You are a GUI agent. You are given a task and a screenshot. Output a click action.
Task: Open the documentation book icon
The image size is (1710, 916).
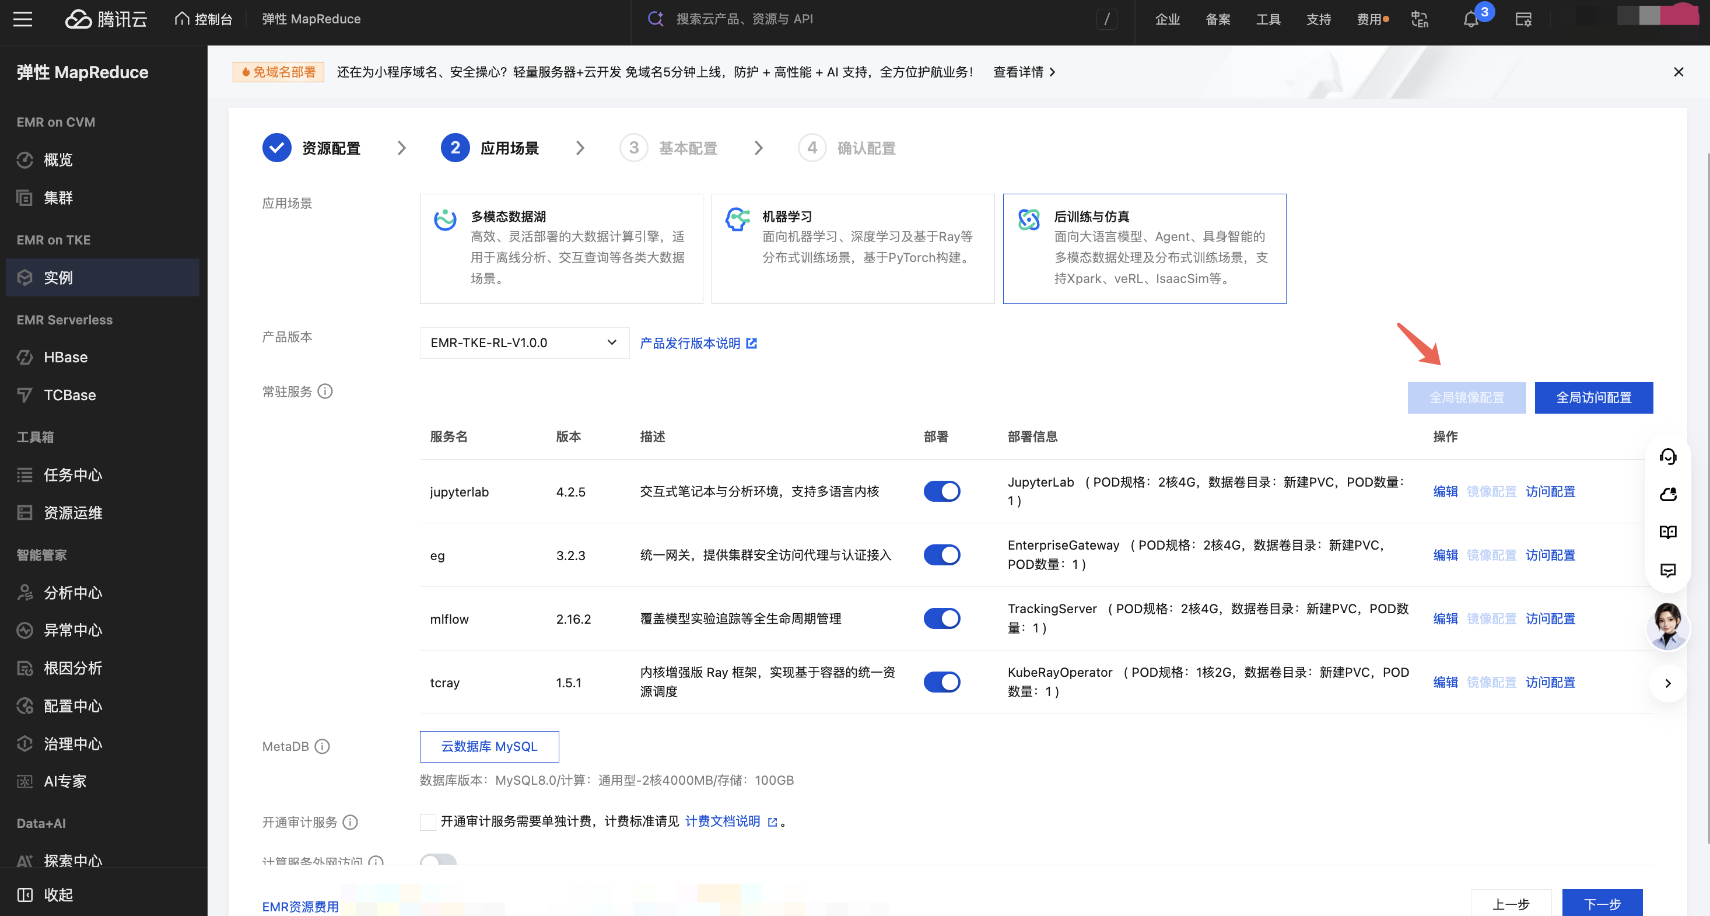(x=1667, y=532)
